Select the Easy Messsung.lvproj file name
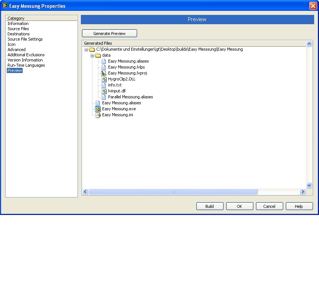This screenshot has width=319, height=282. [x=127, y=73]
